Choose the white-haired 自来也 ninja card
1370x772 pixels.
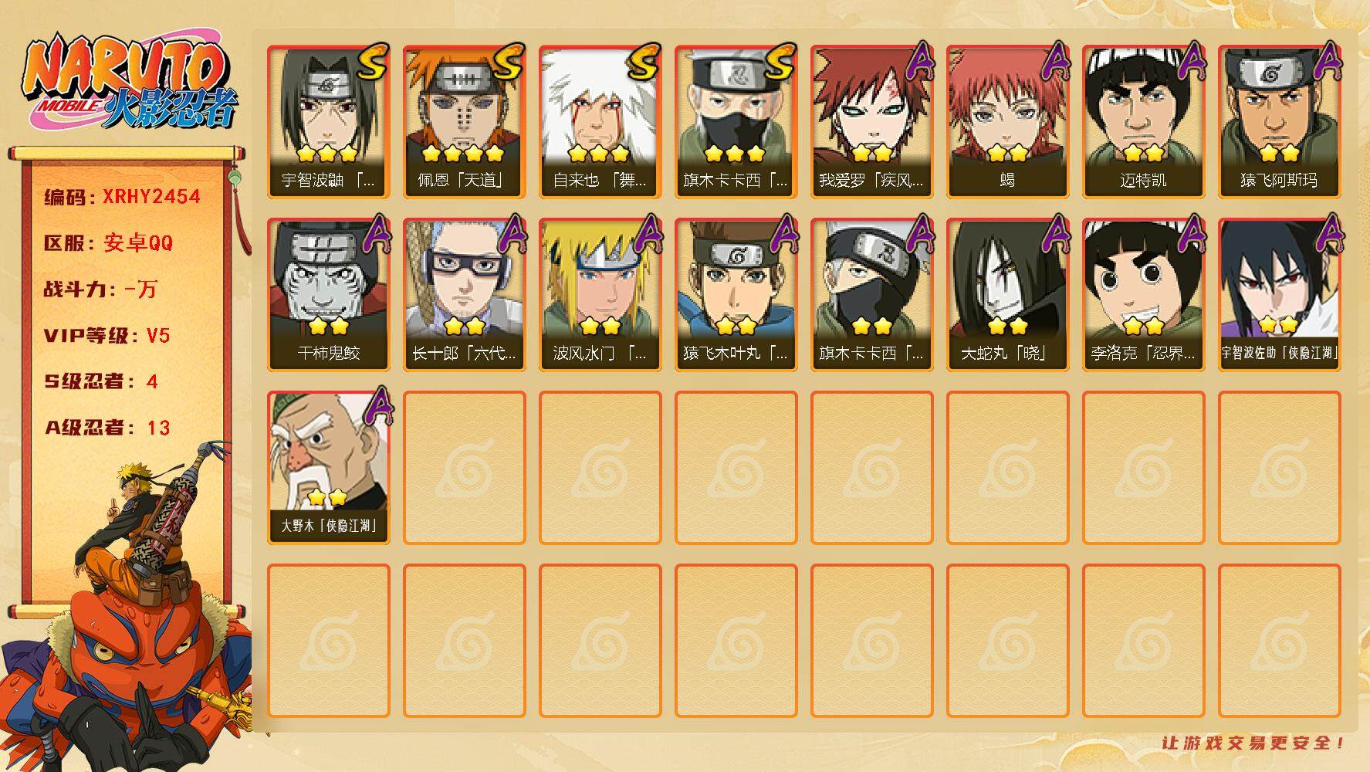click(600, 122)
